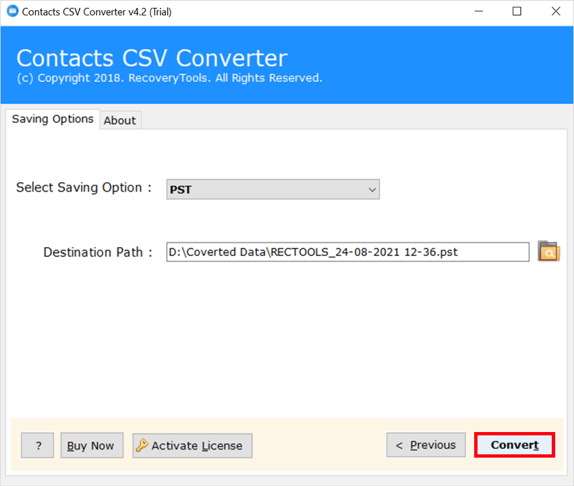Close the Contacts CSV Converter window
The image size is (574, 486).
(556, 11)
